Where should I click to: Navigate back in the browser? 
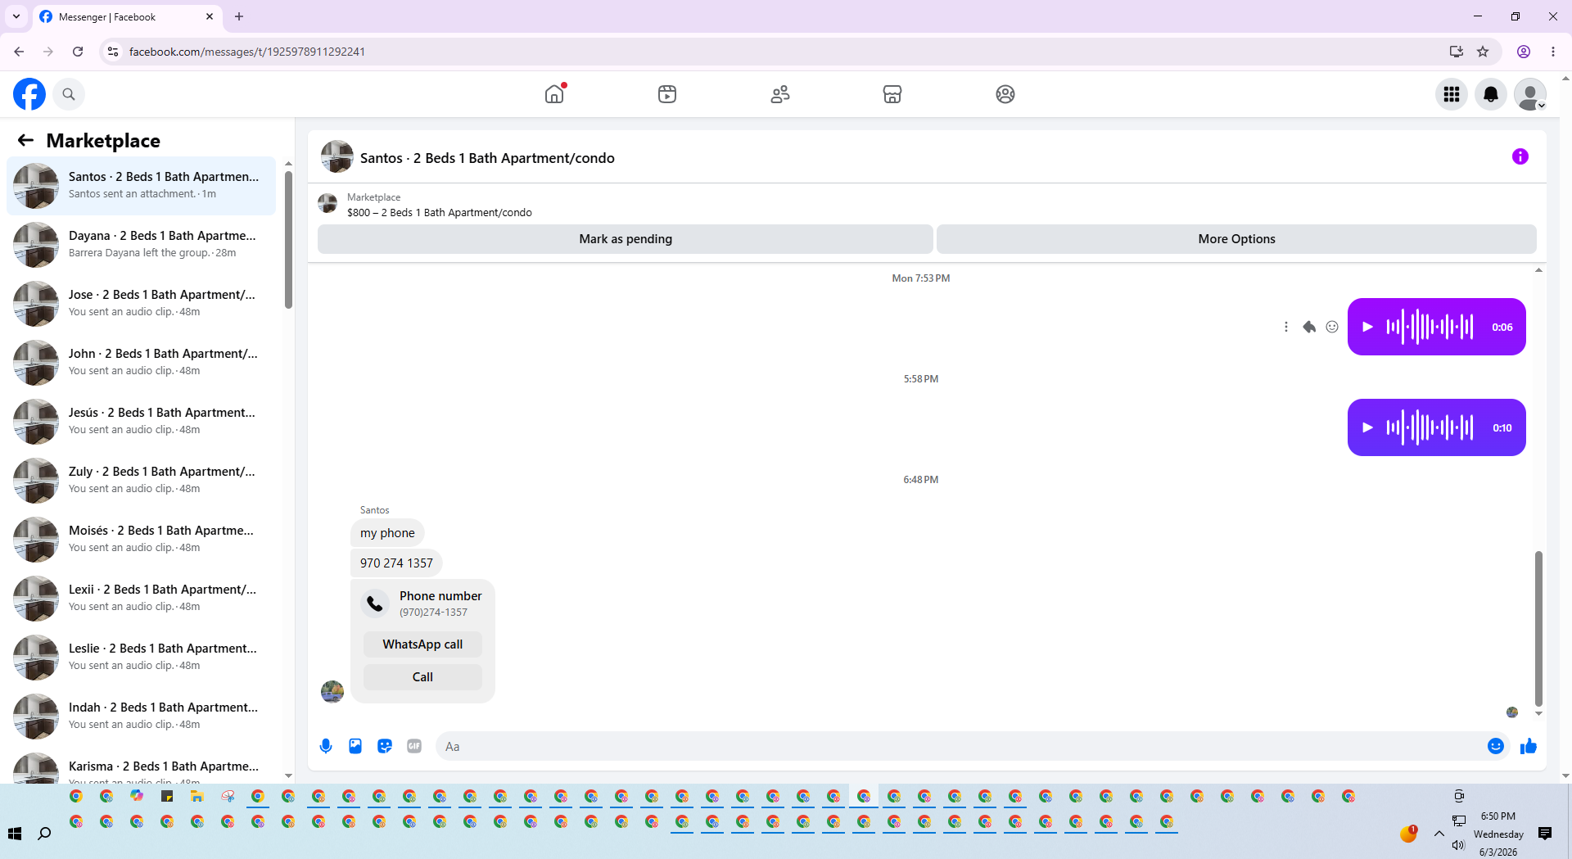19,52
